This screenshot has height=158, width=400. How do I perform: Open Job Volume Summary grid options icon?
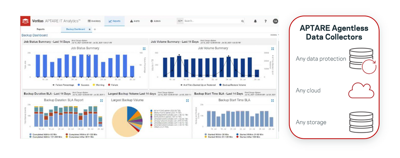pyautogui.click(x=273, y=49)
